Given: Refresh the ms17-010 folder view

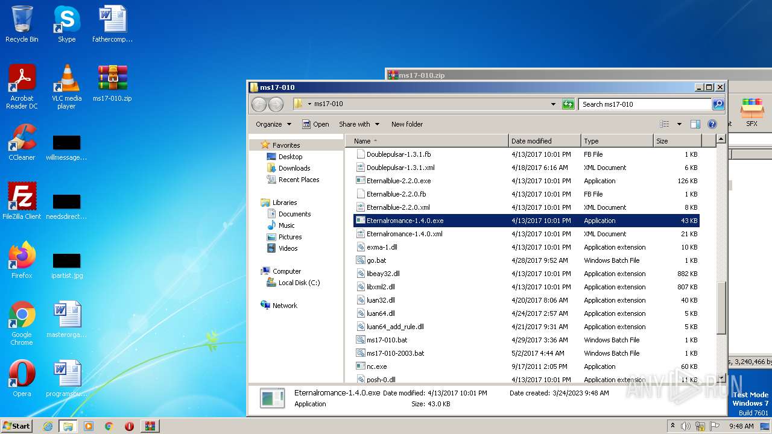Looking at the screenshot, I should point(568,104).
